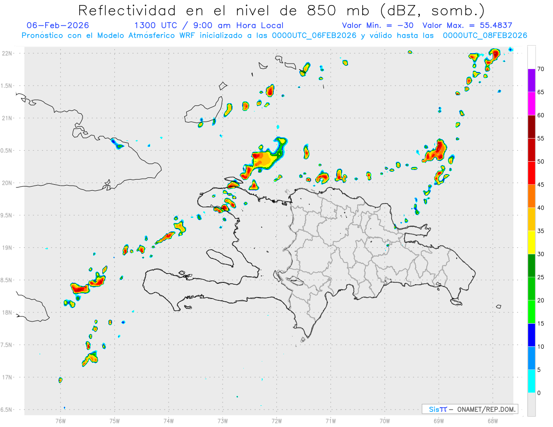This screenshot has width=553, height=427.
Task: Select the blue 10-15 dBZ color bar segment
Action: pos(531,335)
